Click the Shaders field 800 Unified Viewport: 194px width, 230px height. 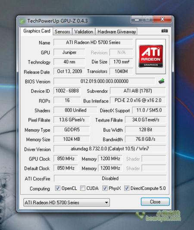tap(75, 110)
